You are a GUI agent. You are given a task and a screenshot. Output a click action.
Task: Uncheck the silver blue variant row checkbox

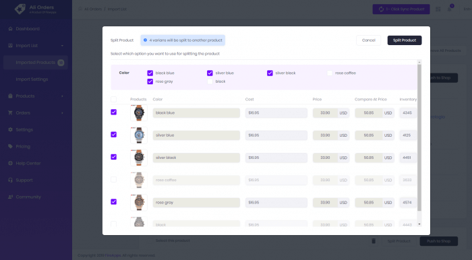(x=113, y=134)
